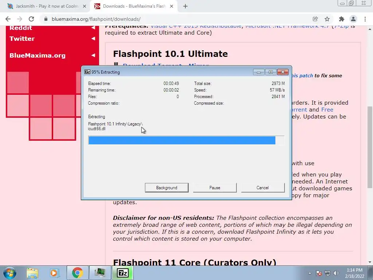Minimize the Chrome window
The image size is (373, 280).
click(x=342, y=3)
